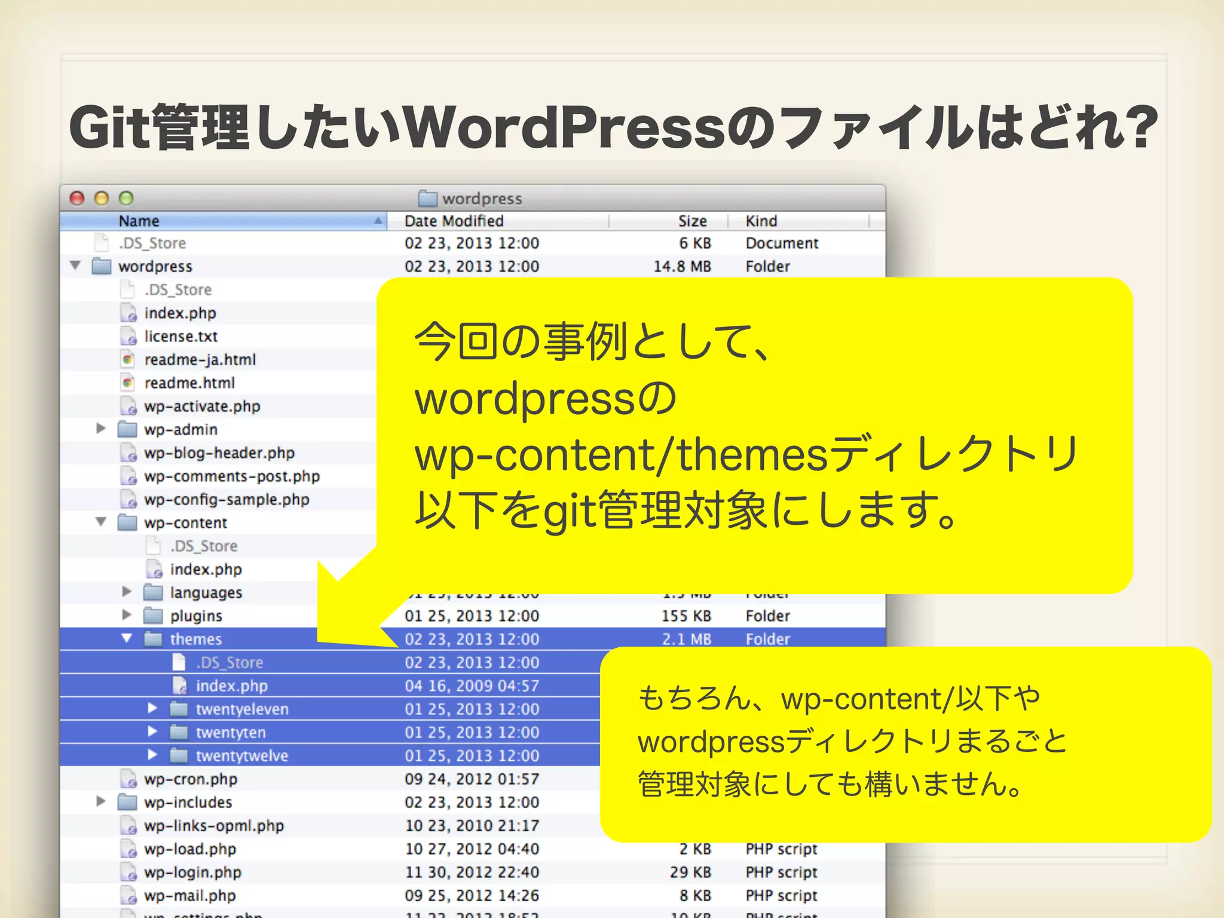This screenshot has width=1224, height=918.
Task: Click the wp-includes folder icon
Action: [x=127, y=802]
